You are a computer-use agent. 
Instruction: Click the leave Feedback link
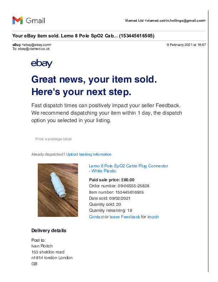[125, 217]
